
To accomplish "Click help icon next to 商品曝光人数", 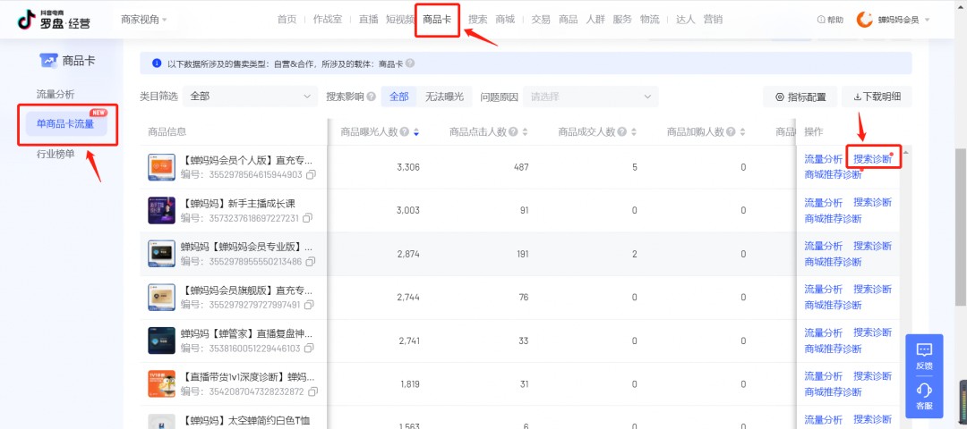I will coord(405,131).
